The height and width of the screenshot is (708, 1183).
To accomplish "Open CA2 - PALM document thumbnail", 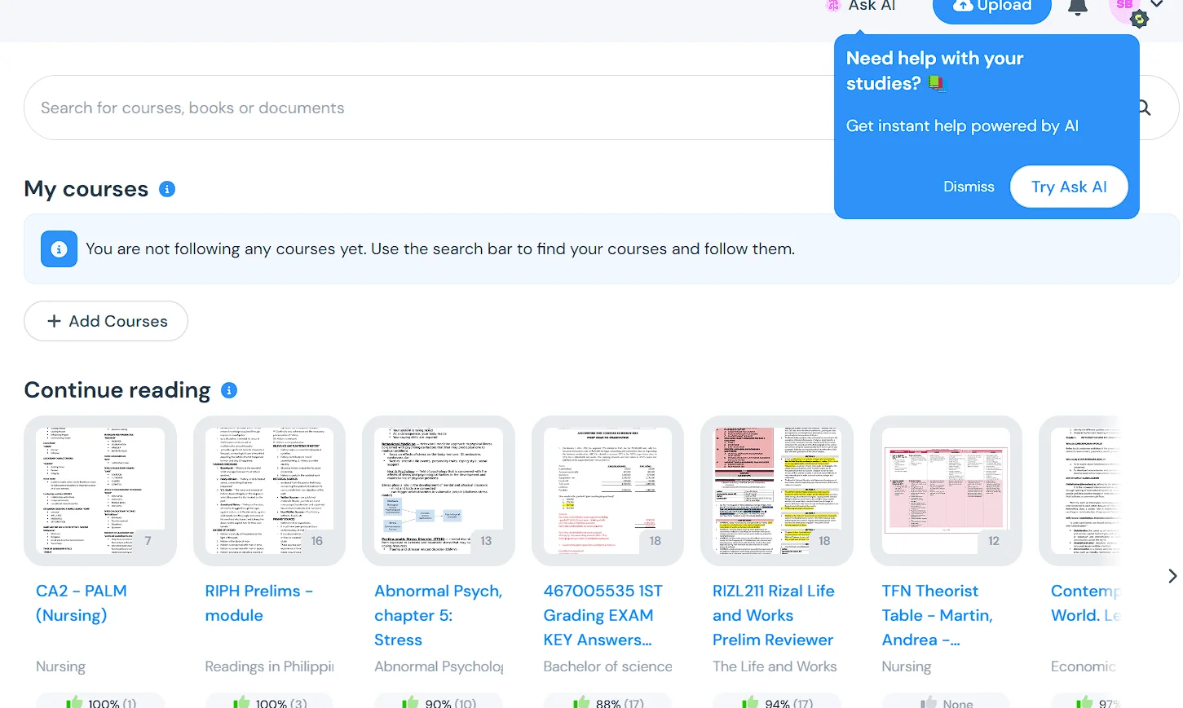I will point(100,490).
